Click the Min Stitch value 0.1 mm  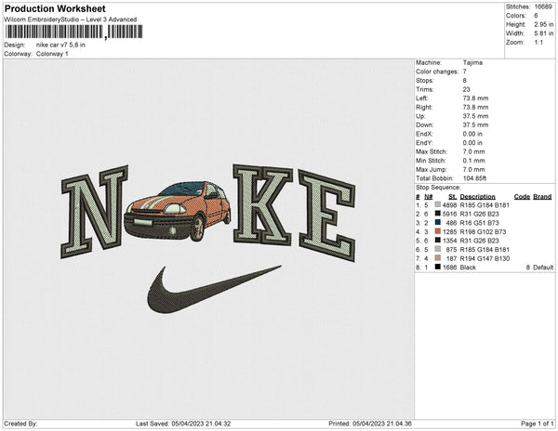click(x=474, y=161)
